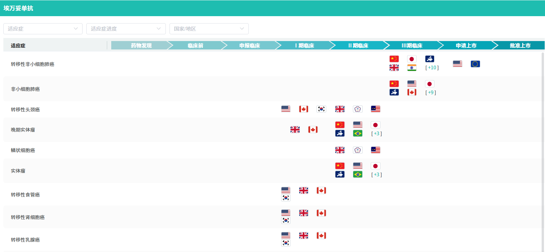Click Japan flag in 转移性非小细胞肺癌 row
The width and height of the screenshot is (545, 252).
[x=412, y=59]
